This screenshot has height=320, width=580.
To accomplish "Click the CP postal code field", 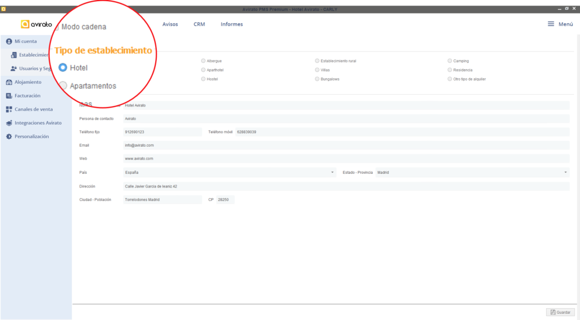I will tap(225, 200).
